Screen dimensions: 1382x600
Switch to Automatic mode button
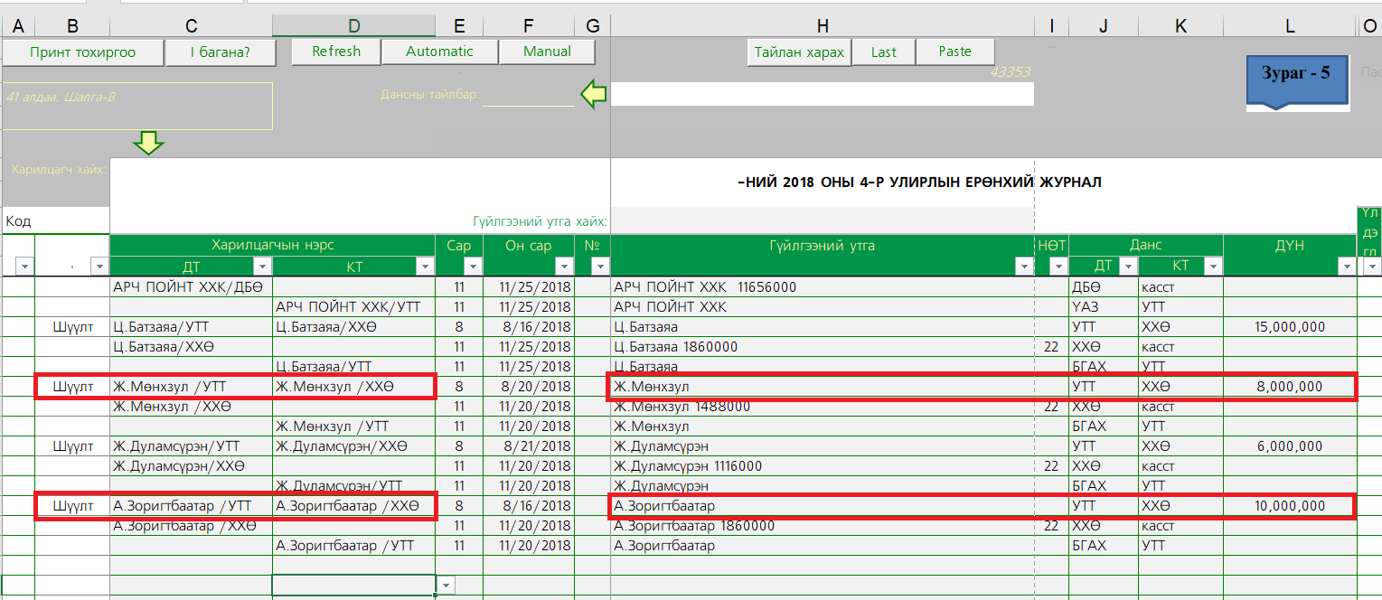tap(439, 52)
